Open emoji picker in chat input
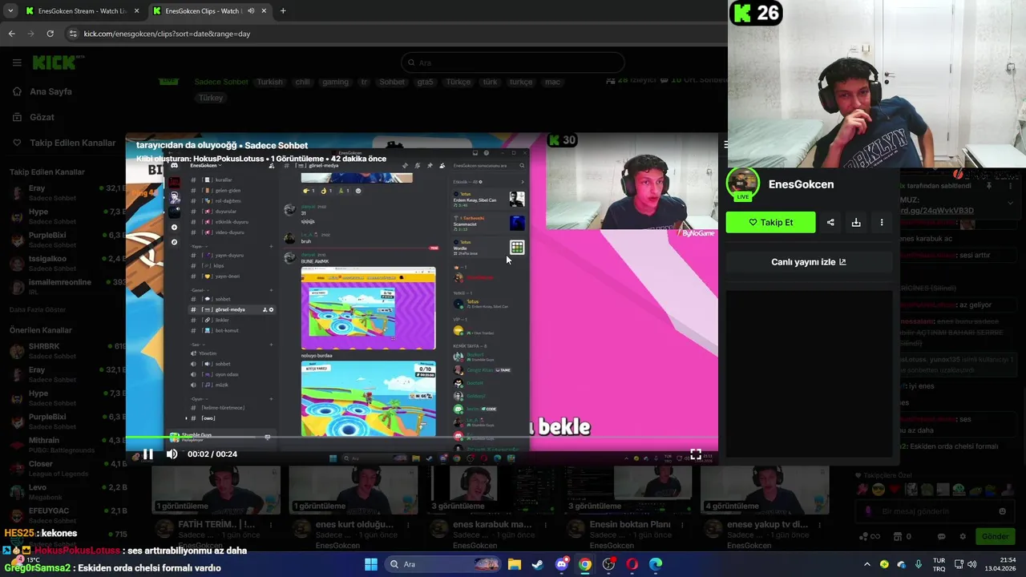Image resolution: width=1026 pixels, height=577 pixels. pyautogui.click(x=1002, y=511)
